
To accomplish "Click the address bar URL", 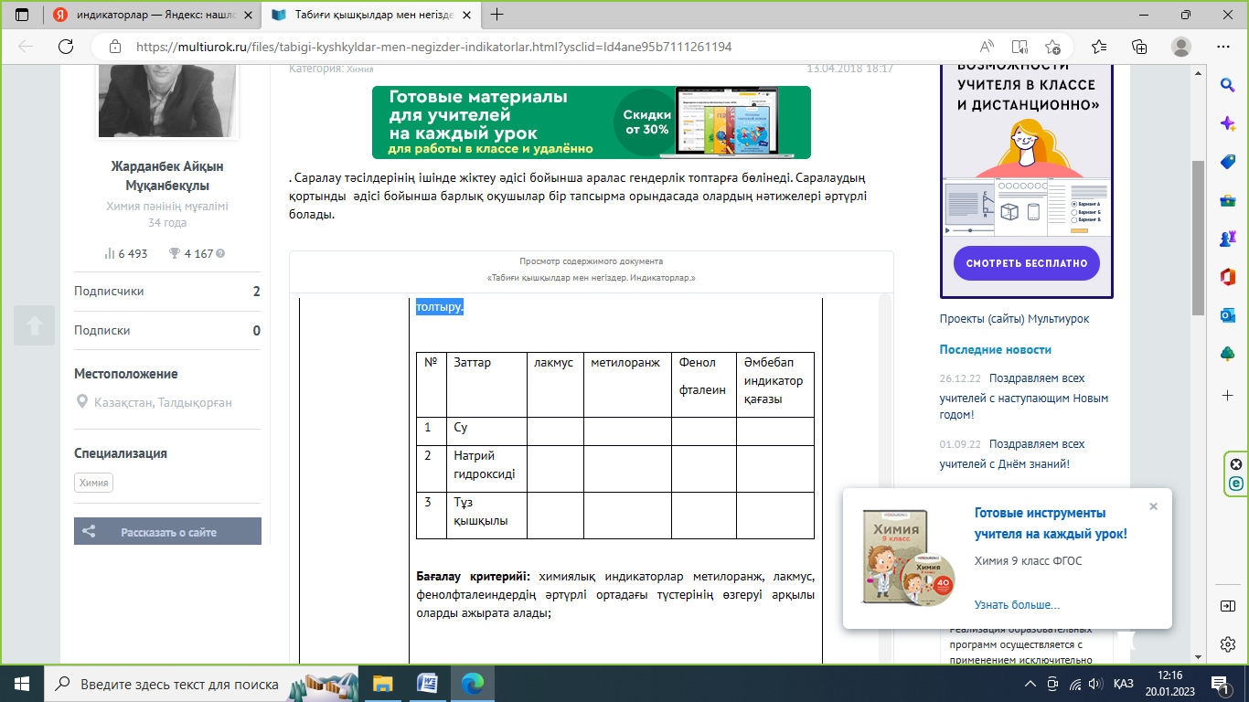I will 433,47.
